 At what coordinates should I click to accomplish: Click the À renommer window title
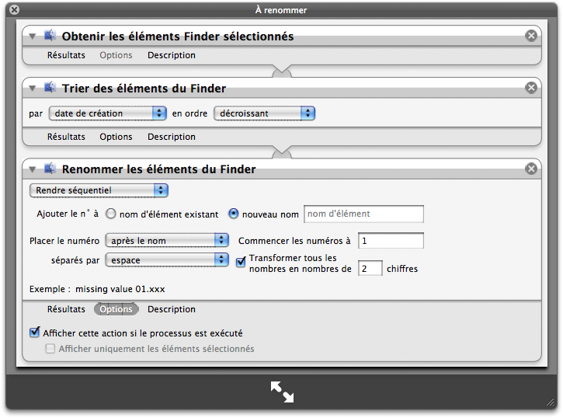[x=281, y=10]
